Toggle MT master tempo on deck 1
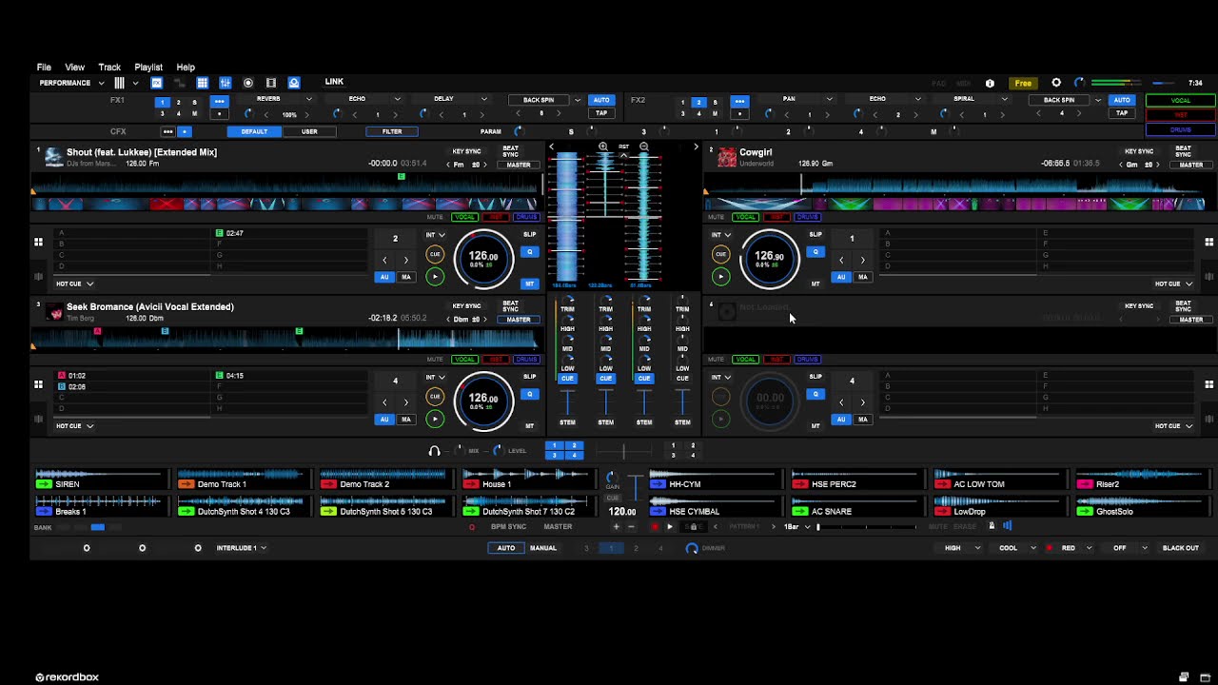The width and height of the screenshot is (1218, 685). pyautogui.click(x=530, y=284)
